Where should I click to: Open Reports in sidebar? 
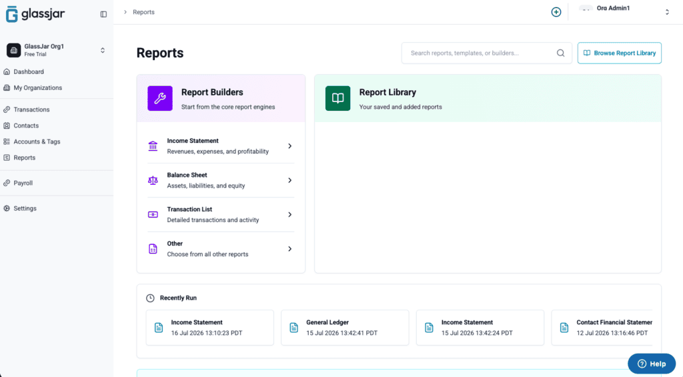tap(25, 157)
